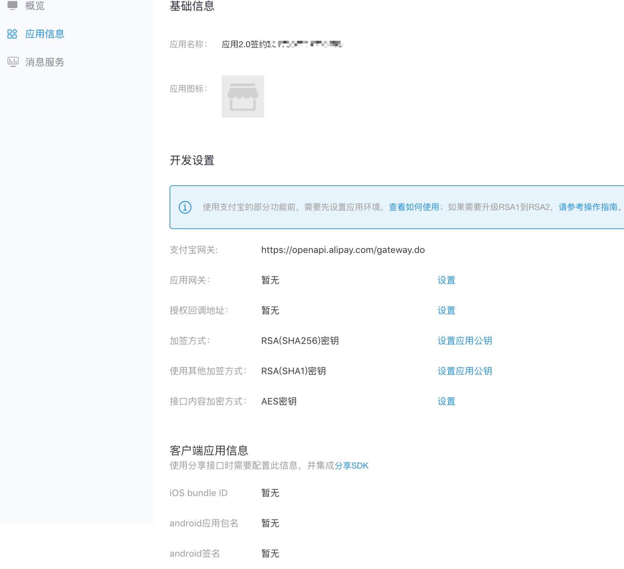Go to 消息服务 in the sidebar
Image resolution: width=624 pixels, height=569 pixels.
point(45,62)
